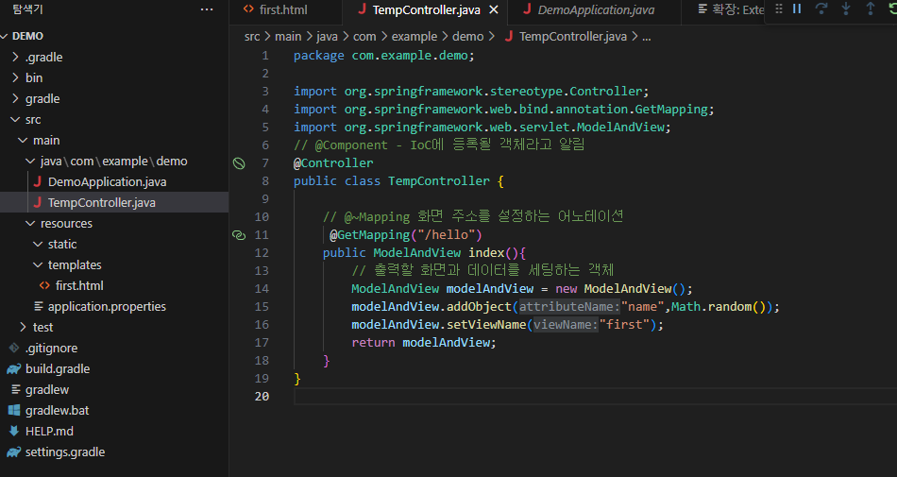Viewport: 897px width, 477px height.
Task: Click the viewName: inlay hint
Action: (x=566, y=325)
